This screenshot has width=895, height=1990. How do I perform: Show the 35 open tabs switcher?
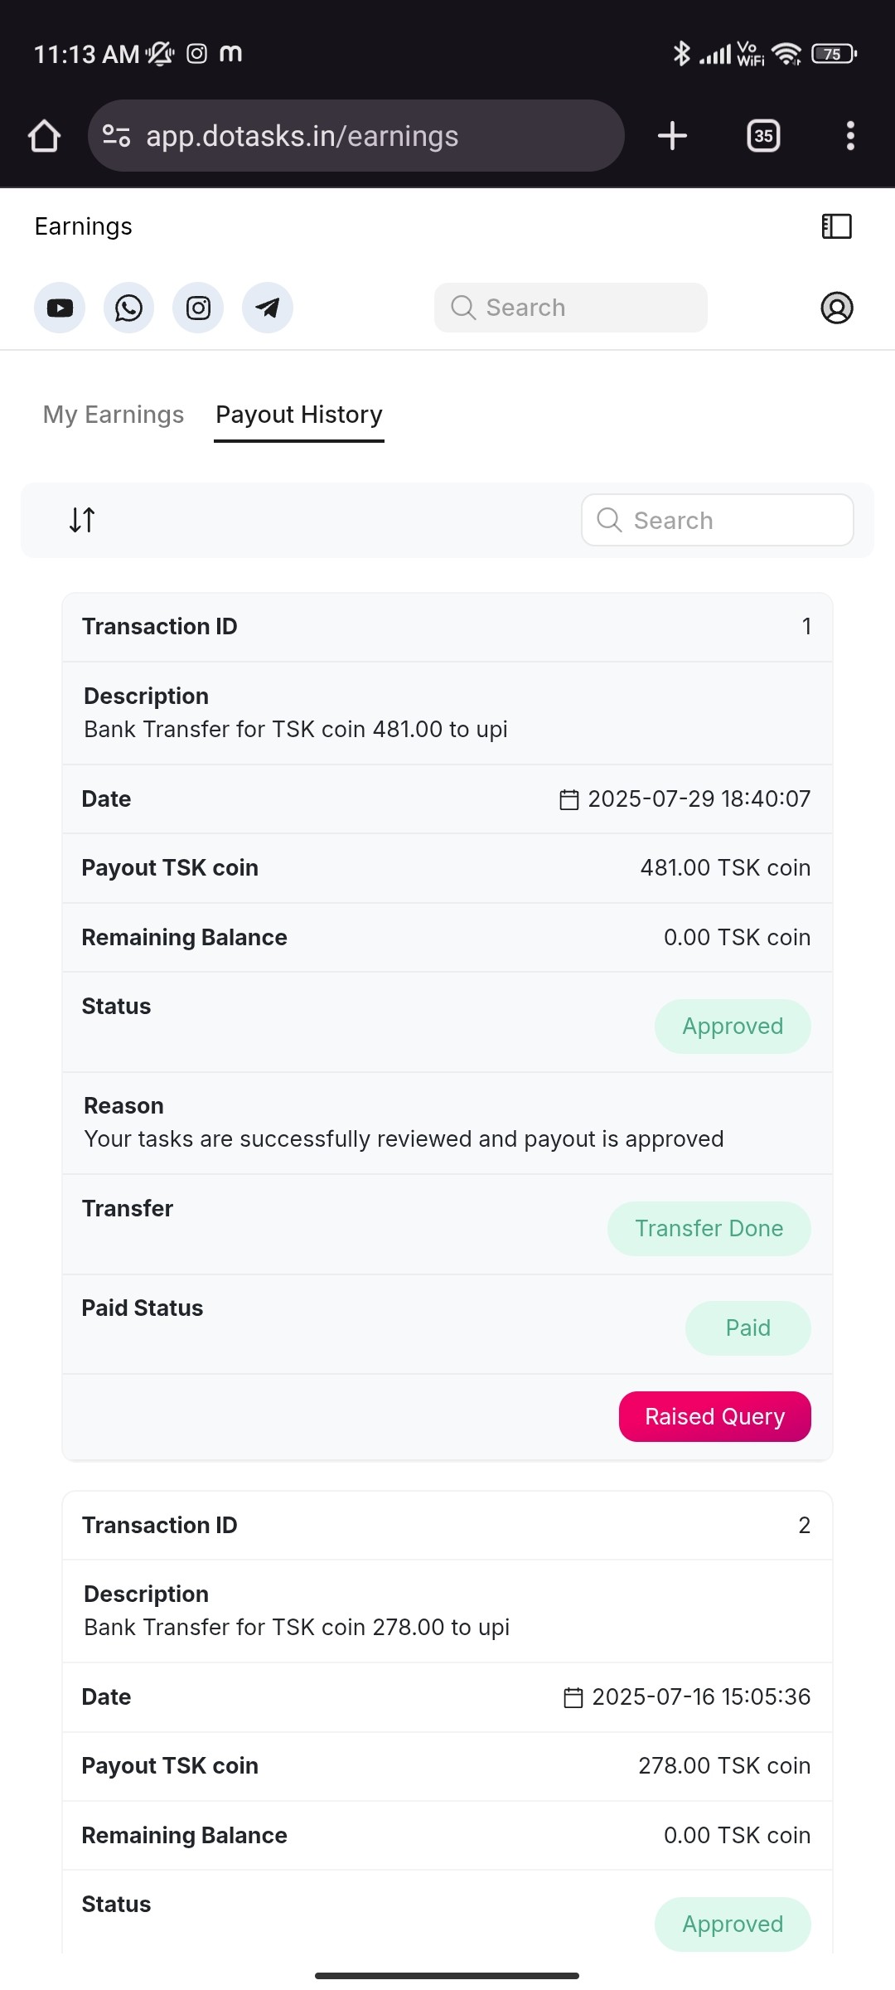[763, 136]
